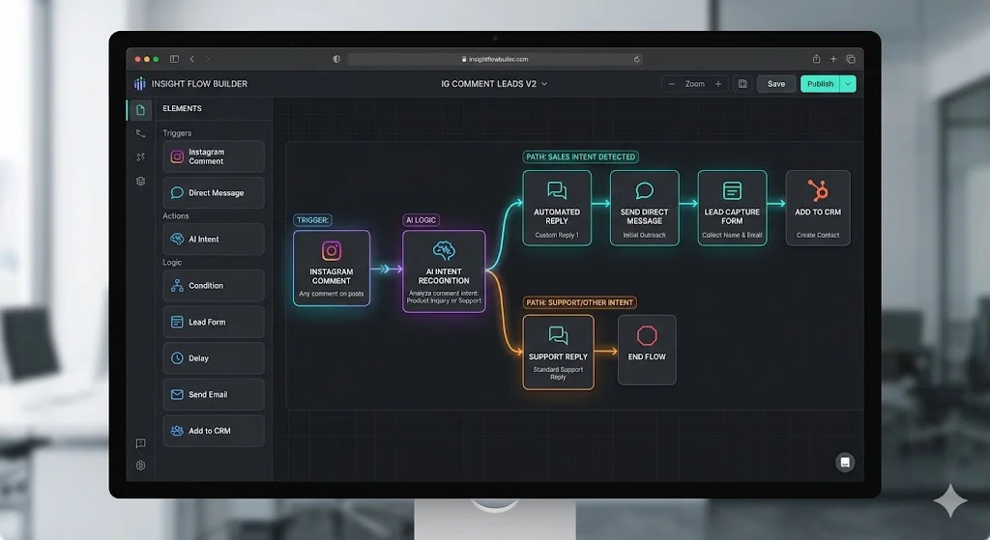Click the Triggers section heading
This screenshot has width=990, height=540.
(x=177, y=133)
